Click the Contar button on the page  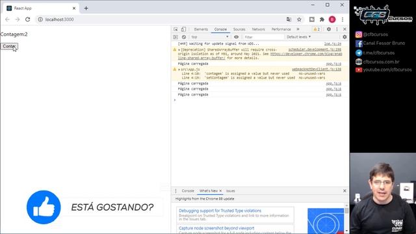click(x=9, y=46)
